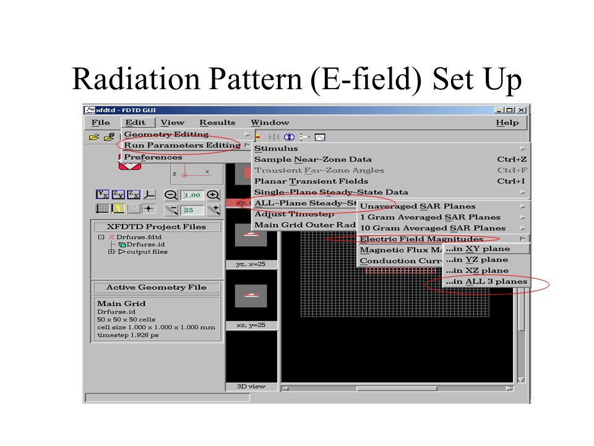The image size is (594, 446).
Task: Click the xfdtd title bar application icon
Action: point(90,110)
